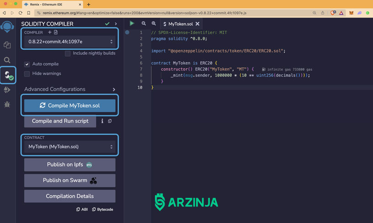This screenshot has width=373, height=223.
Task: Click the gas estimate icon on line 7
Action: click(264, 69)
